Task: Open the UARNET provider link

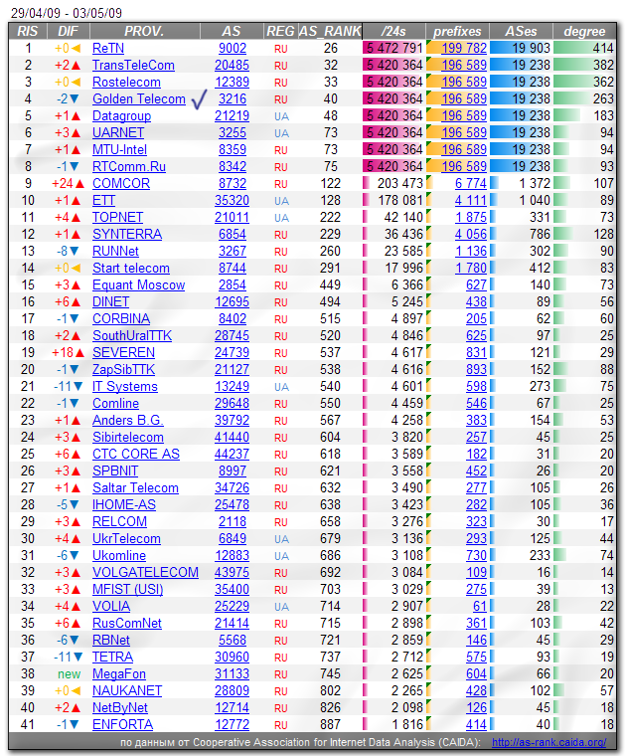Action: coord(118,132)
